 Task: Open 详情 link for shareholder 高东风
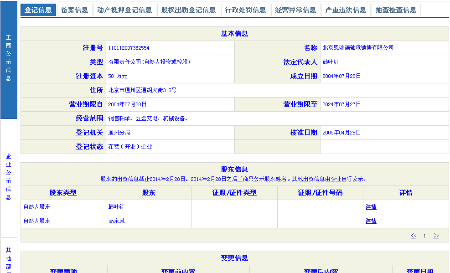[371, 221]
